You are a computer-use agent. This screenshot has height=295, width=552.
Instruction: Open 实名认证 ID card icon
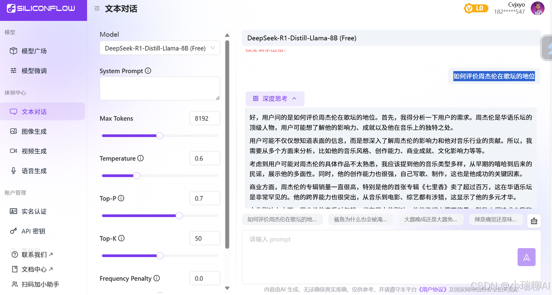click(x=13, y=211)
